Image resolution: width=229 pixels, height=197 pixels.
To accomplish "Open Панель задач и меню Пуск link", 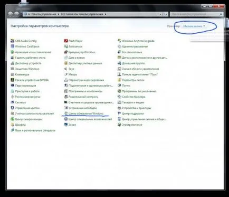I will (140, 74).
